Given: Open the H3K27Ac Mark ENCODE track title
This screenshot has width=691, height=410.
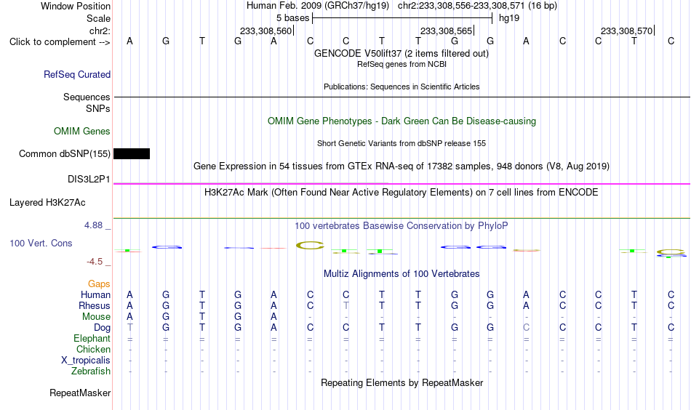Looking at the screenshot, I should [x=402, y=193].
